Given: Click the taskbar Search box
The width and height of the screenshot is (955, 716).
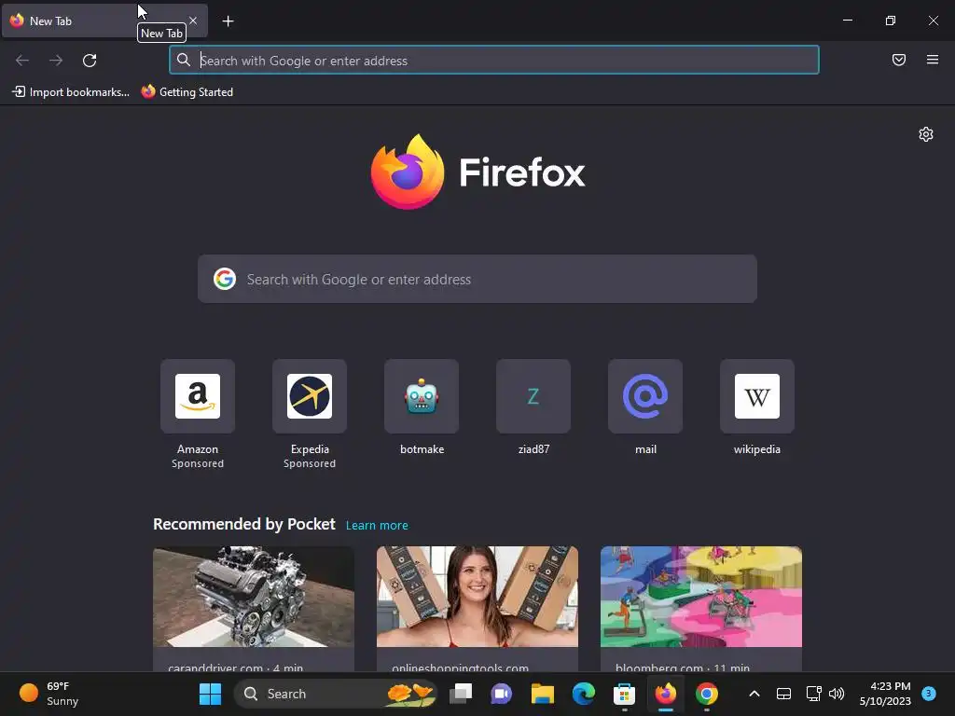Looking at the screenshot, I should coord(335,694).
